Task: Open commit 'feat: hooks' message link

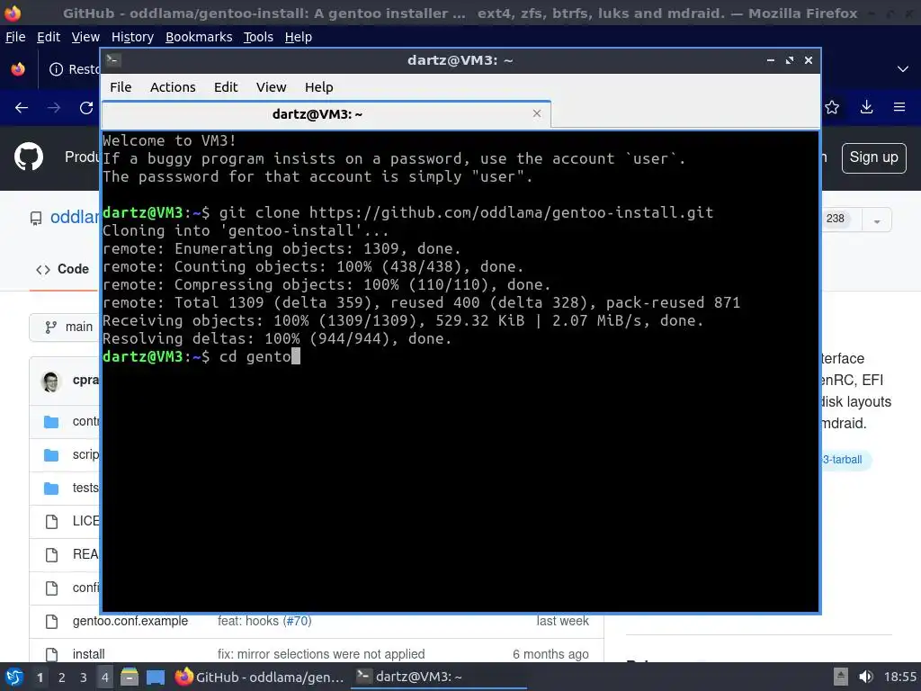Action: tap(248, 621)
